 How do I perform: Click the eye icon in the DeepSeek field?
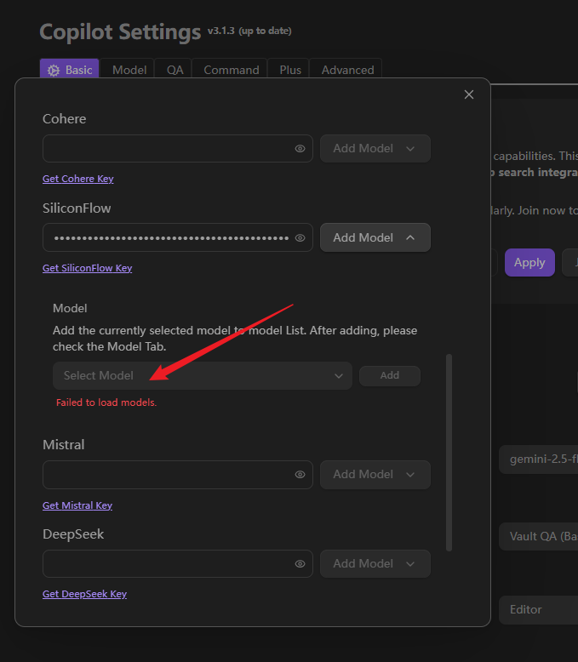point(300,563)
